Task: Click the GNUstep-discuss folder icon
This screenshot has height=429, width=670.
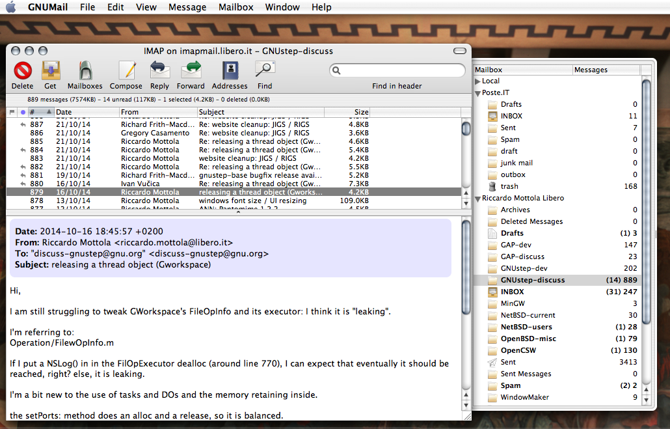Action: [x=492, y=280]
